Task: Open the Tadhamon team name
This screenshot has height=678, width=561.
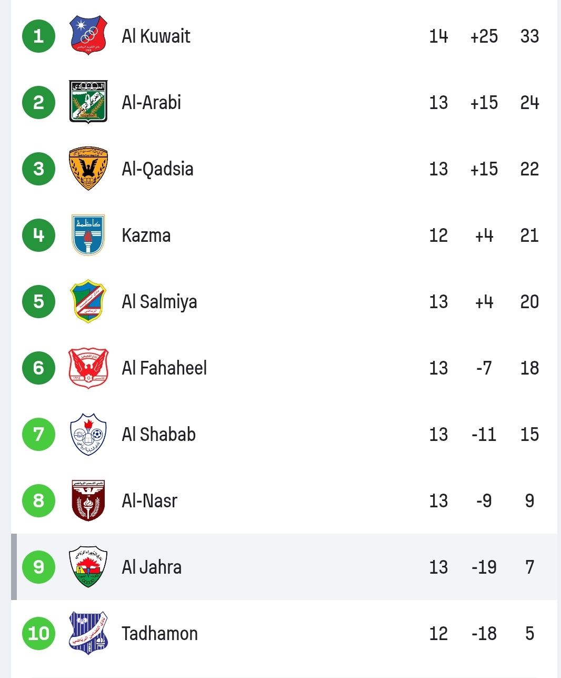Action: [x=159, y=633]
